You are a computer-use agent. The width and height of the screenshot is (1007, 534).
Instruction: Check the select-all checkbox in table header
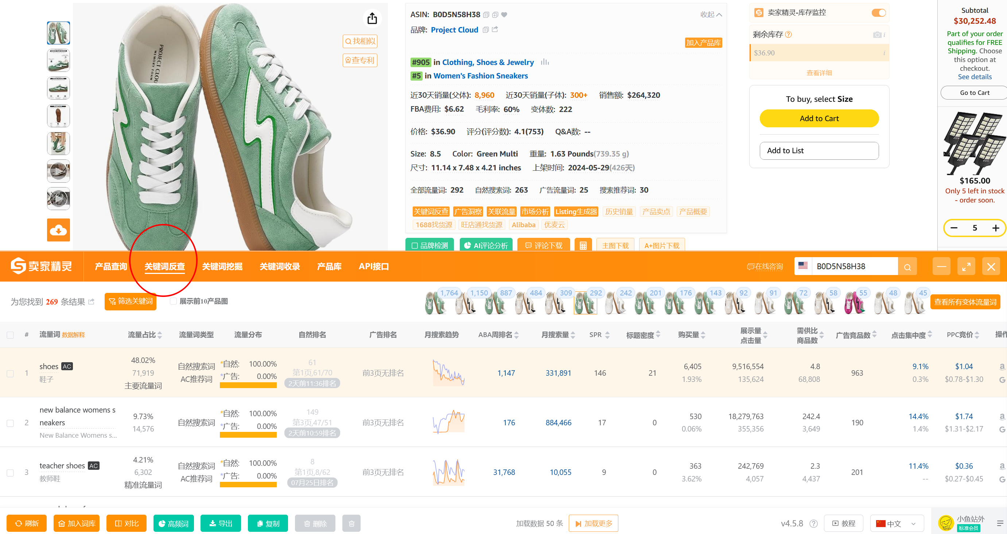[x=10, y=335]
